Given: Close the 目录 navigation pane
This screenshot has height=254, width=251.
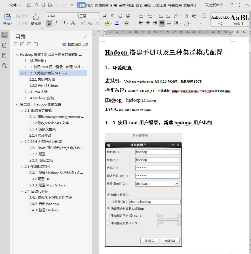Looking at the screenshot, I should [85, 37].
